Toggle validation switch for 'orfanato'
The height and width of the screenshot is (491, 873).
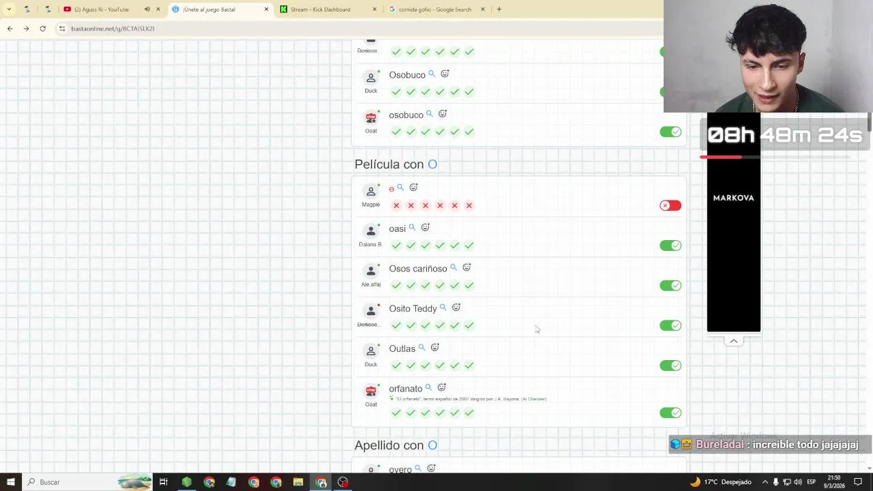[x=670, y=413]
